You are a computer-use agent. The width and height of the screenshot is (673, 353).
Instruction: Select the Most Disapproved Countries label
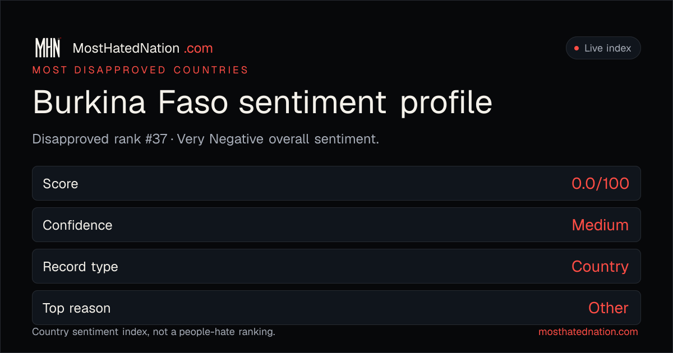pos(140,70)
